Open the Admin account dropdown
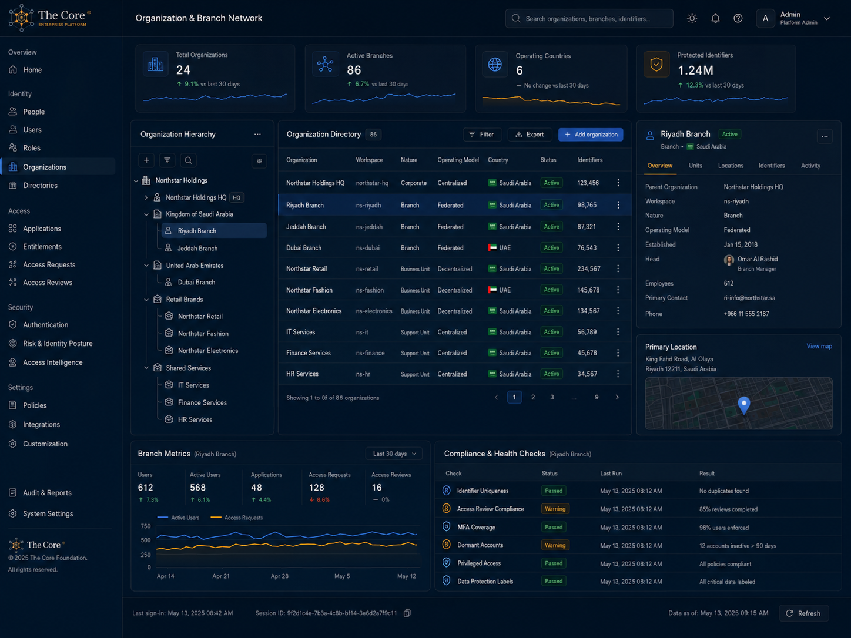The image size is (851, 638). click(794, 19)
